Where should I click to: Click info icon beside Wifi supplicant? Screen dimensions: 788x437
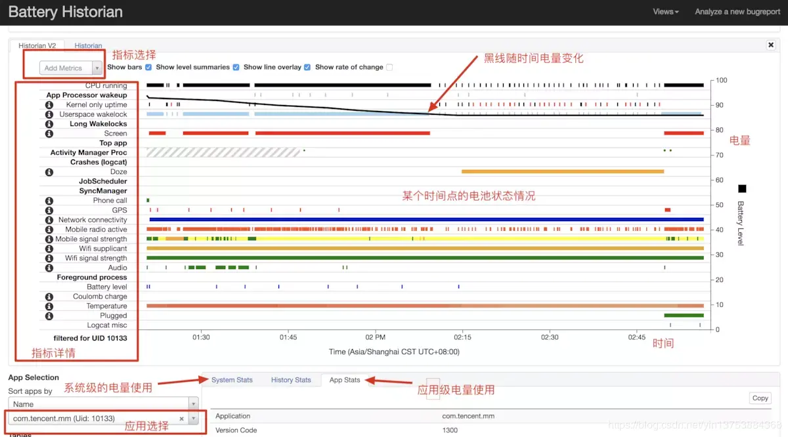49,249
